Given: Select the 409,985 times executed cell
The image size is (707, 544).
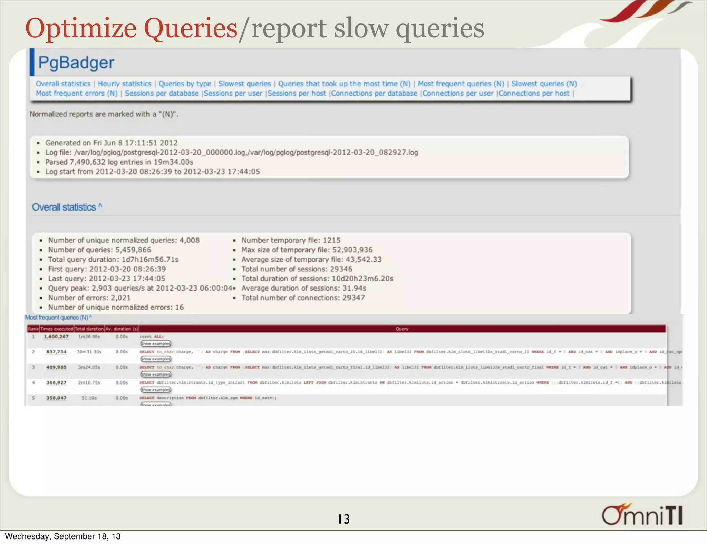Looking at the screenshot, I should point(56,367).
